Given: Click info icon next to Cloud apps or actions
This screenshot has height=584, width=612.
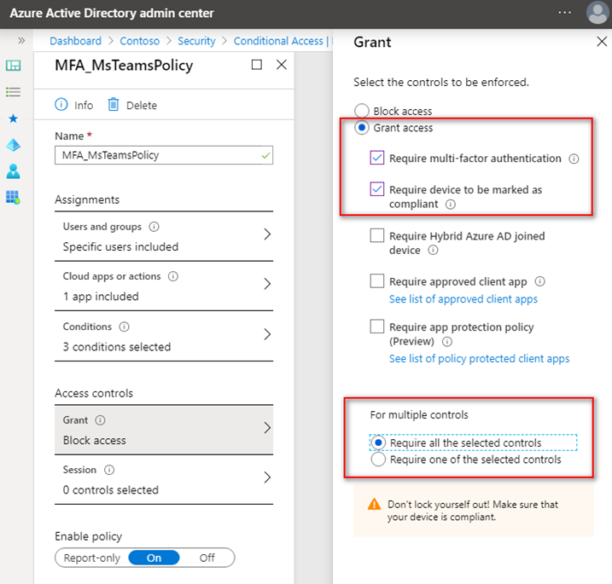Looking at the screenshot, I should [173, 276].
